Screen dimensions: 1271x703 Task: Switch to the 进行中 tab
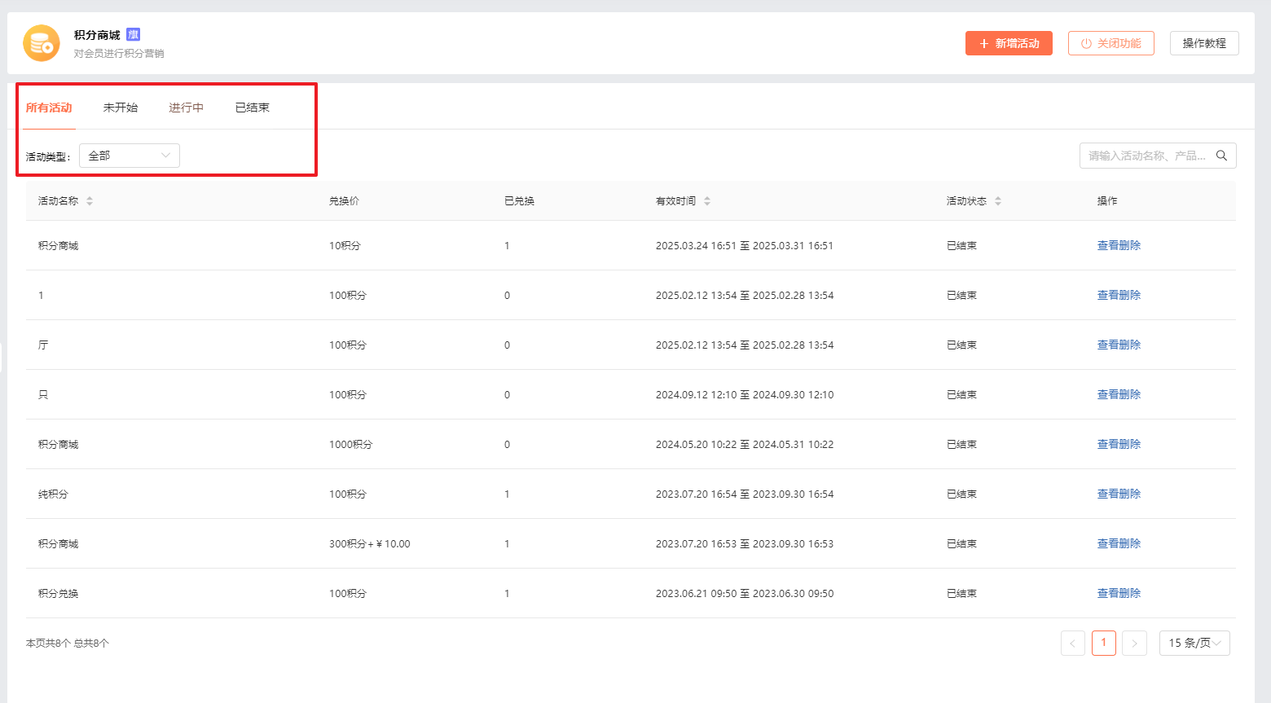pyautogui.click(x=186, y=108)
